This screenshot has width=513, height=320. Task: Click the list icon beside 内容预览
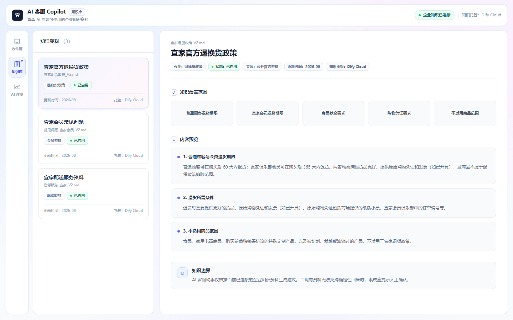[x=174, y=140]
